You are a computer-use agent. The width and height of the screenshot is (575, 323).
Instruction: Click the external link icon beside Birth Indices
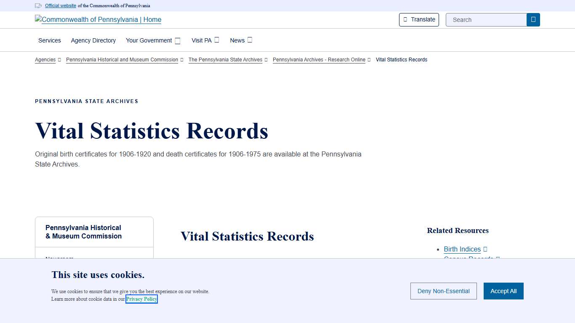coord(486,249)
